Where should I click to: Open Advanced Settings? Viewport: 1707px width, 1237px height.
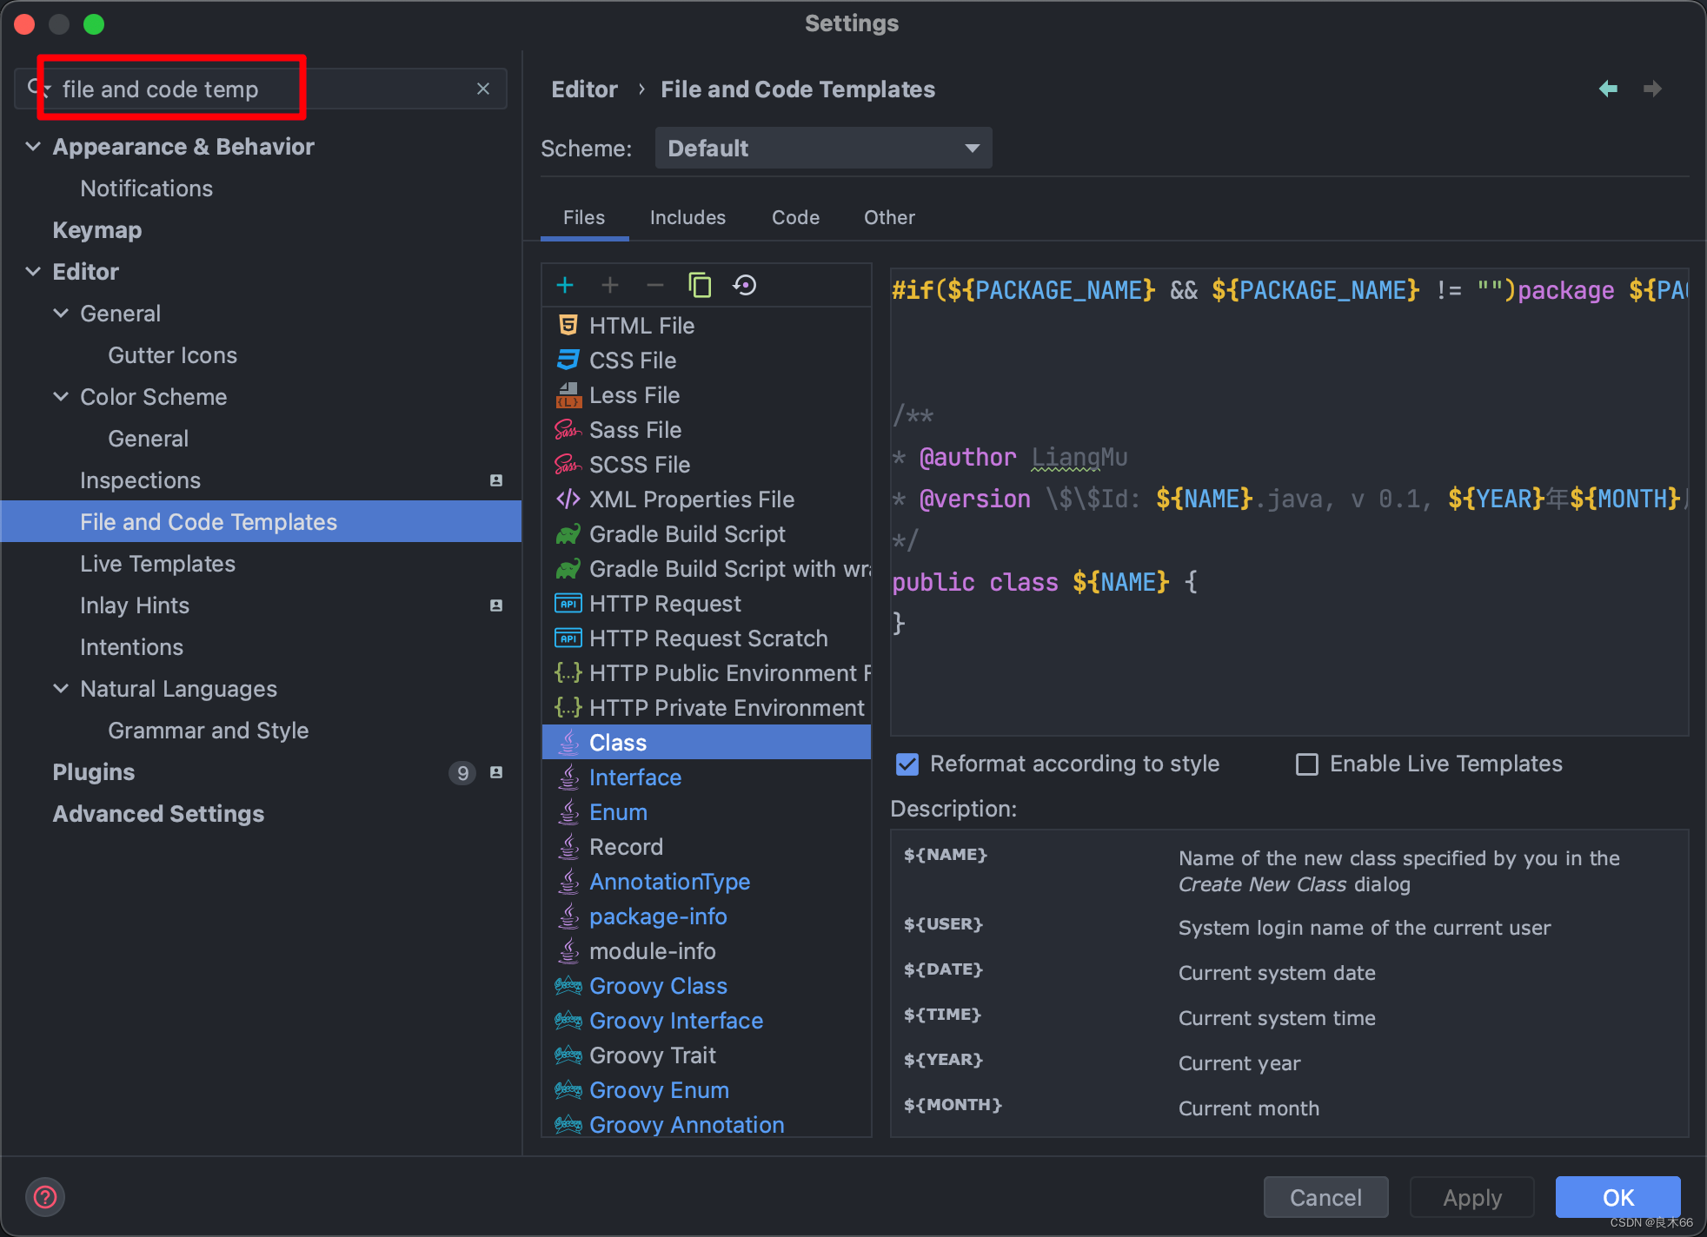[x=261, y=814]
